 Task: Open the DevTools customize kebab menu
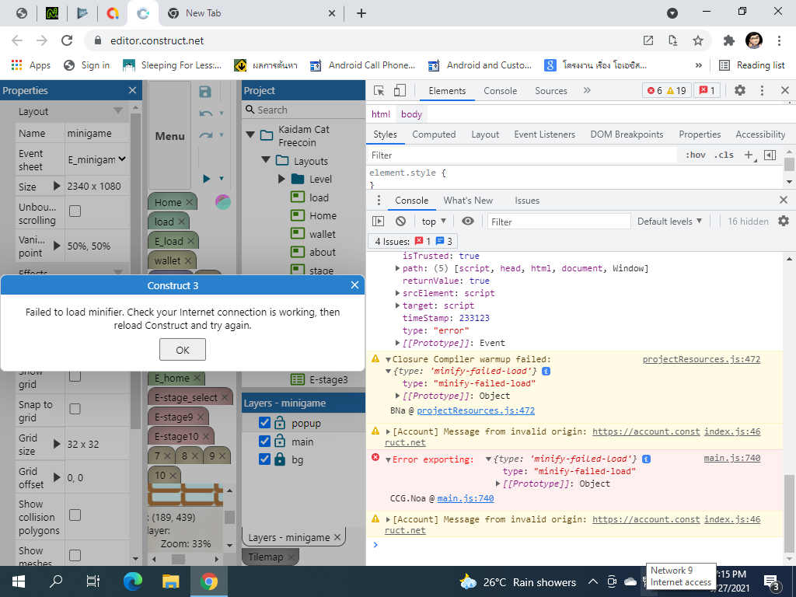pos(762,90)
